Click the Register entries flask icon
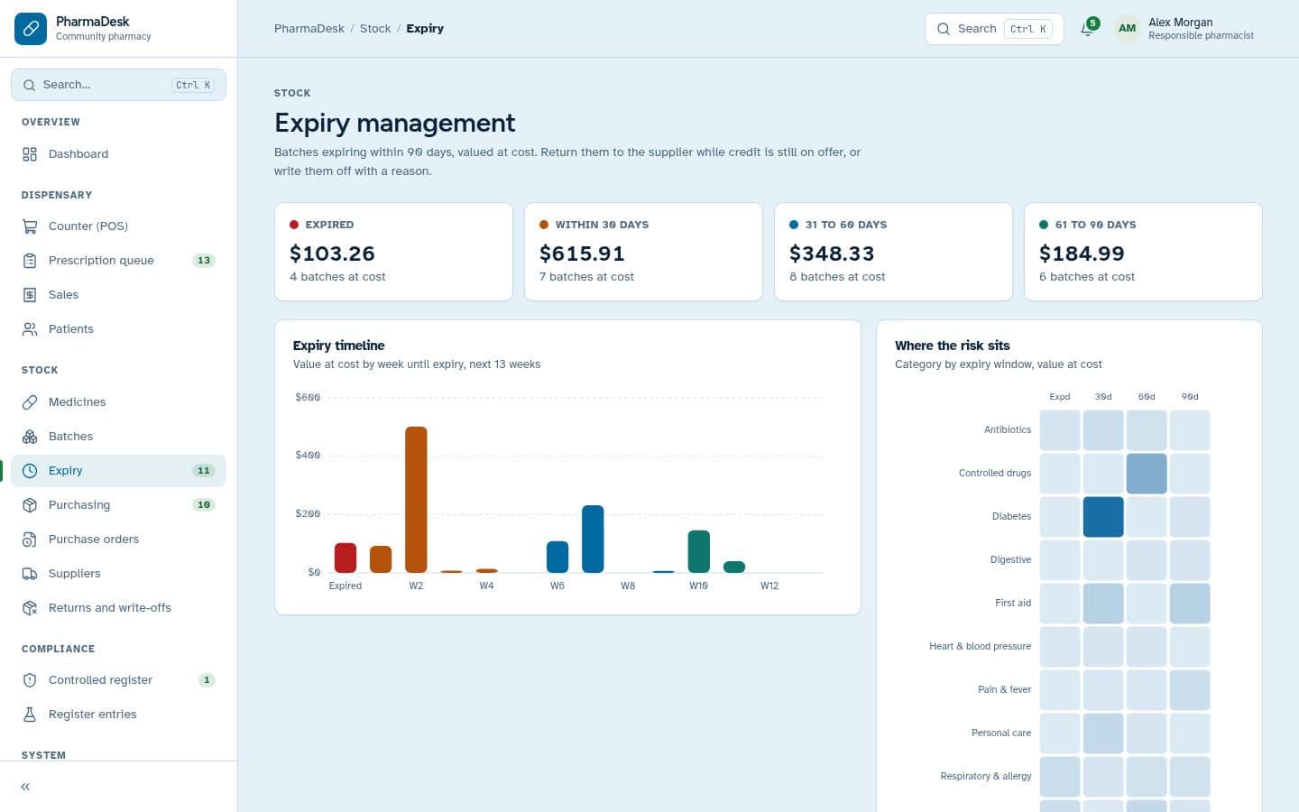Image resolution: width=1299 pixels, height=812 pixels. 30,715
